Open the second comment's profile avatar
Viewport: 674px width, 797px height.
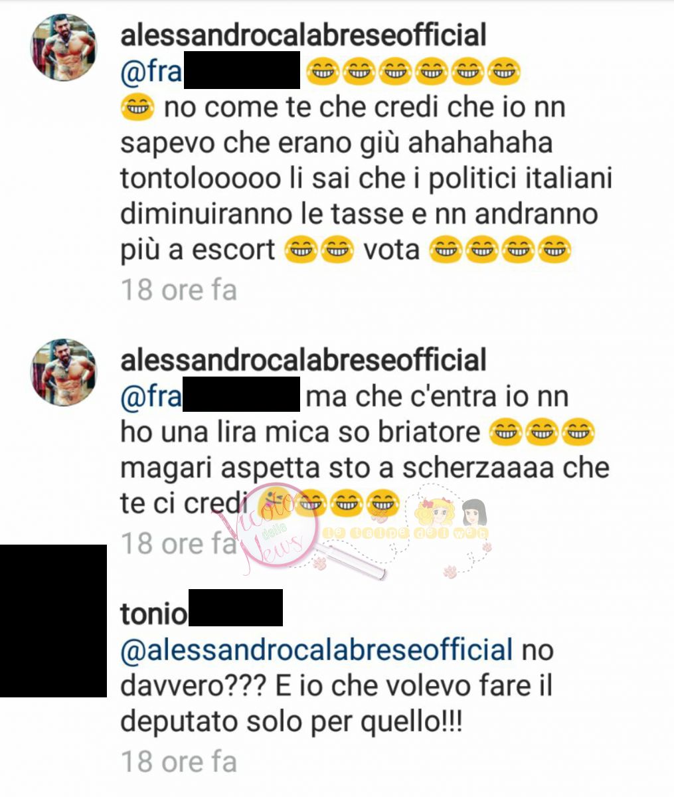coord(64,373)
